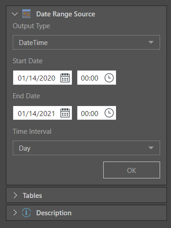Viewport: 171px width, 228px height.
Task: Click the Date Range Source table icon
Action: point(26,14)
